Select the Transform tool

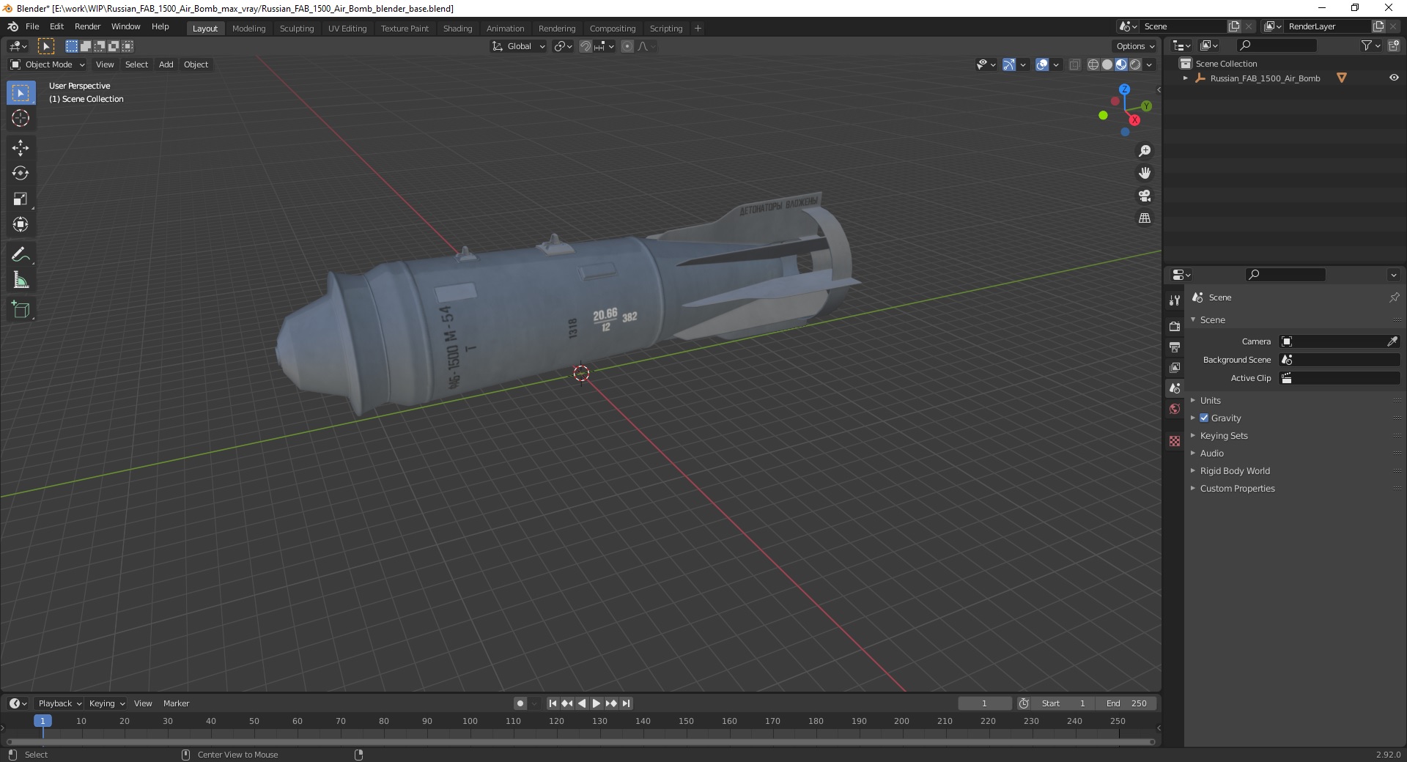(x=21, y=224)
